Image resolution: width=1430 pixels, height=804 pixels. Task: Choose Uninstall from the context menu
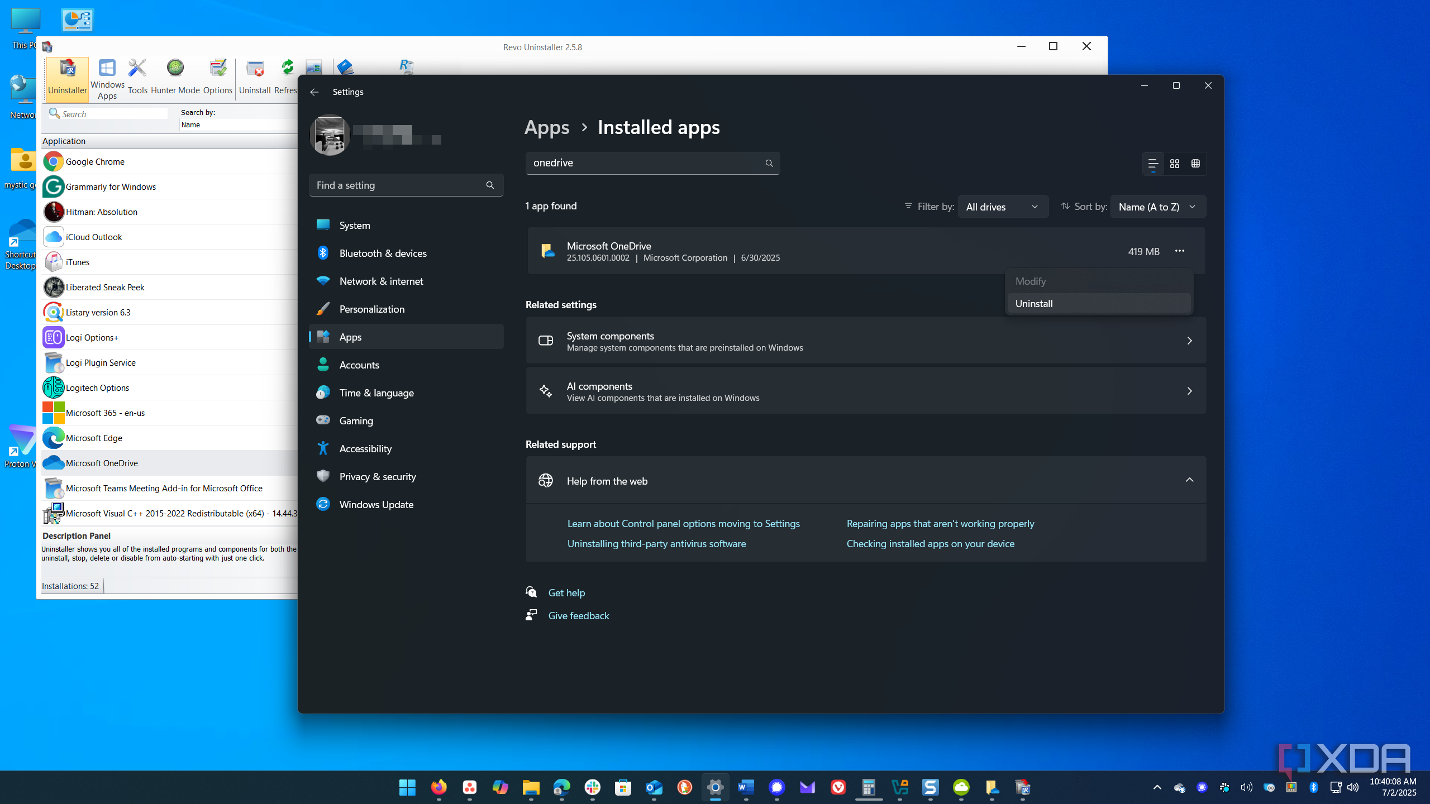1099,304
